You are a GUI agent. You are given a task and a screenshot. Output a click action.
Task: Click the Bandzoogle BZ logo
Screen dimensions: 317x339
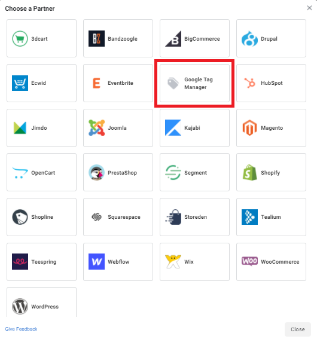[x=96, y=39]
